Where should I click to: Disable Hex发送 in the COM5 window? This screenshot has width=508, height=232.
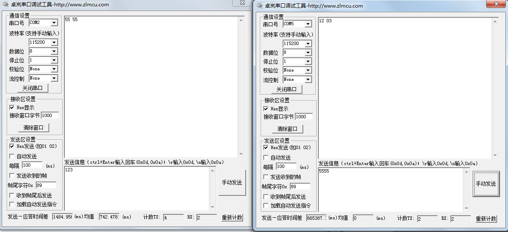point(266,148)
